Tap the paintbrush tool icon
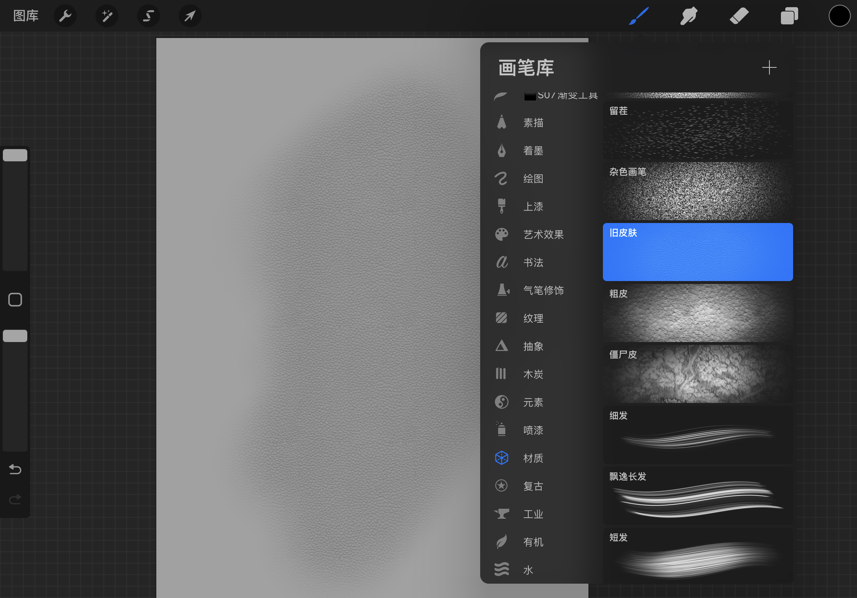Image resolution: width=857 pixels, height=598 pixels. (638, 16)
